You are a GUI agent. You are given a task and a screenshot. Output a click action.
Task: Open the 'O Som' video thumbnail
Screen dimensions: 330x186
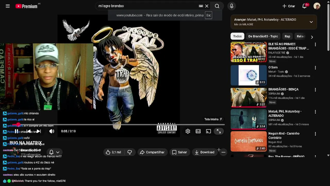(x=249, y=75)
